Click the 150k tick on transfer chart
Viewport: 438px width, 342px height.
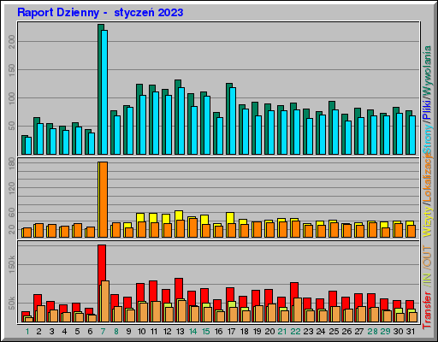tap(12, 264)
